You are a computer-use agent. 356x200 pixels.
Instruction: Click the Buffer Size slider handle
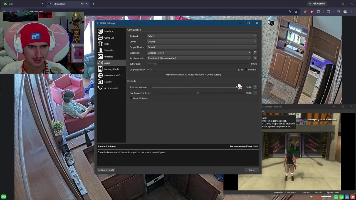click(155, 64)
